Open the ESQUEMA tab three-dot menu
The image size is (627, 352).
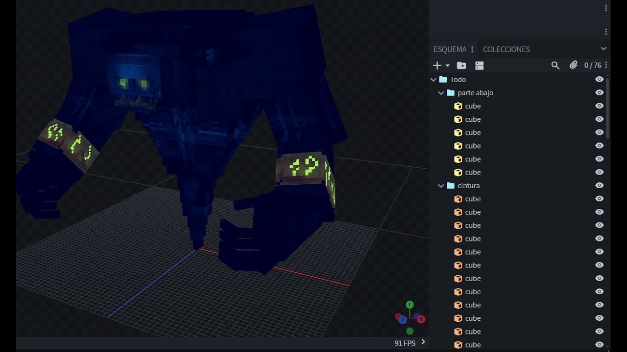click(x=472, y=49)
